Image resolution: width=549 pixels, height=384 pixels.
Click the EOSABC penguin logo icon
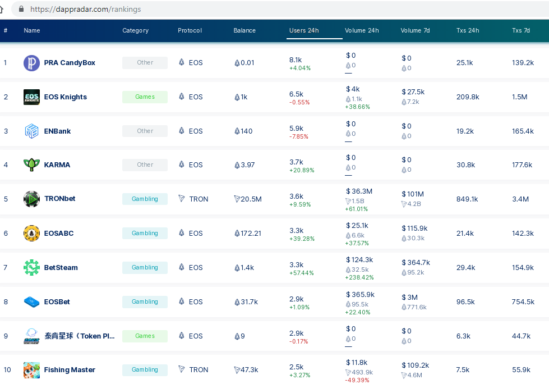(x=31, y=234)
